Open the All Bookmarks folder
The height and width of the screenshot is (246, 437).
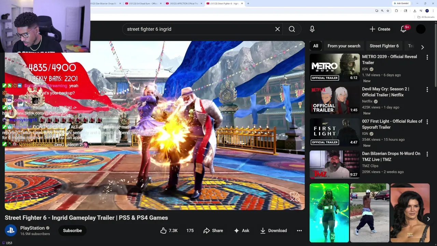(x=426, y=17)
